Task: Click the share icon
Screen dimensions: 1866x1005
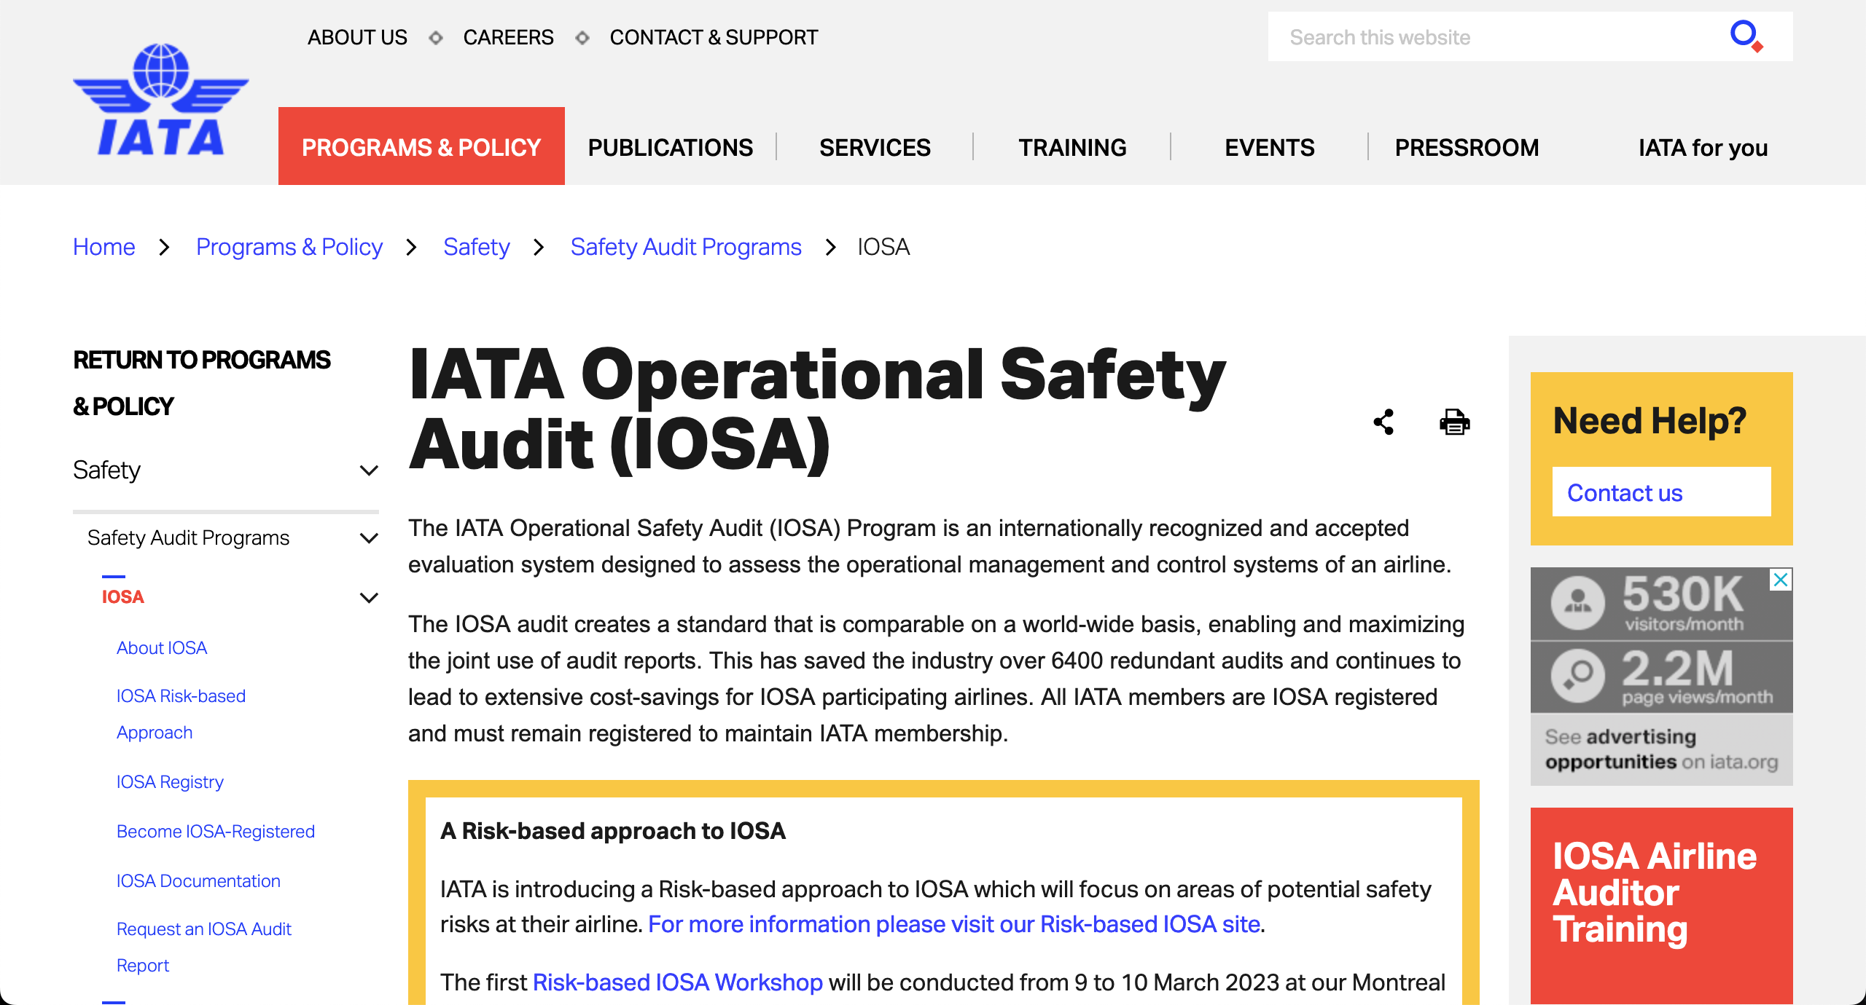Action: click(x=1383, y=422)
